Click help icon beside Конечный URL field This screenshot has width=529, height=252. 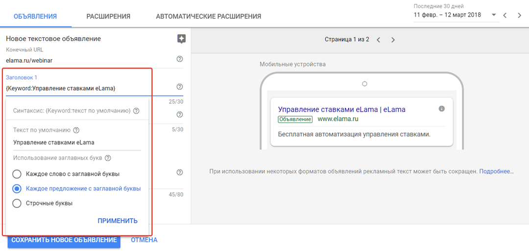[179, 59]
